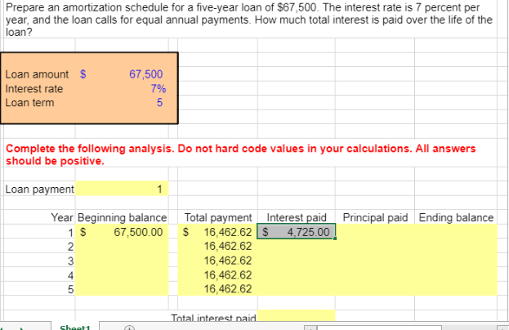509x330 pixels.
Task: Click the 'Principal paid' column header
Action: (x=375, y=217)
